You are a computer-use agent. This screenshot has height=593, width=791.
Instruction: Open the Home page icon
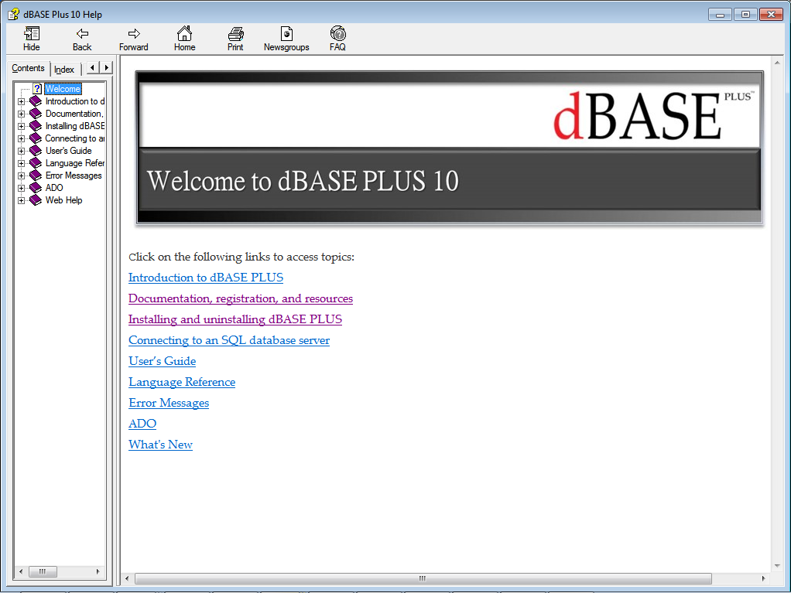pyautogui.click(x=185, y=33)
